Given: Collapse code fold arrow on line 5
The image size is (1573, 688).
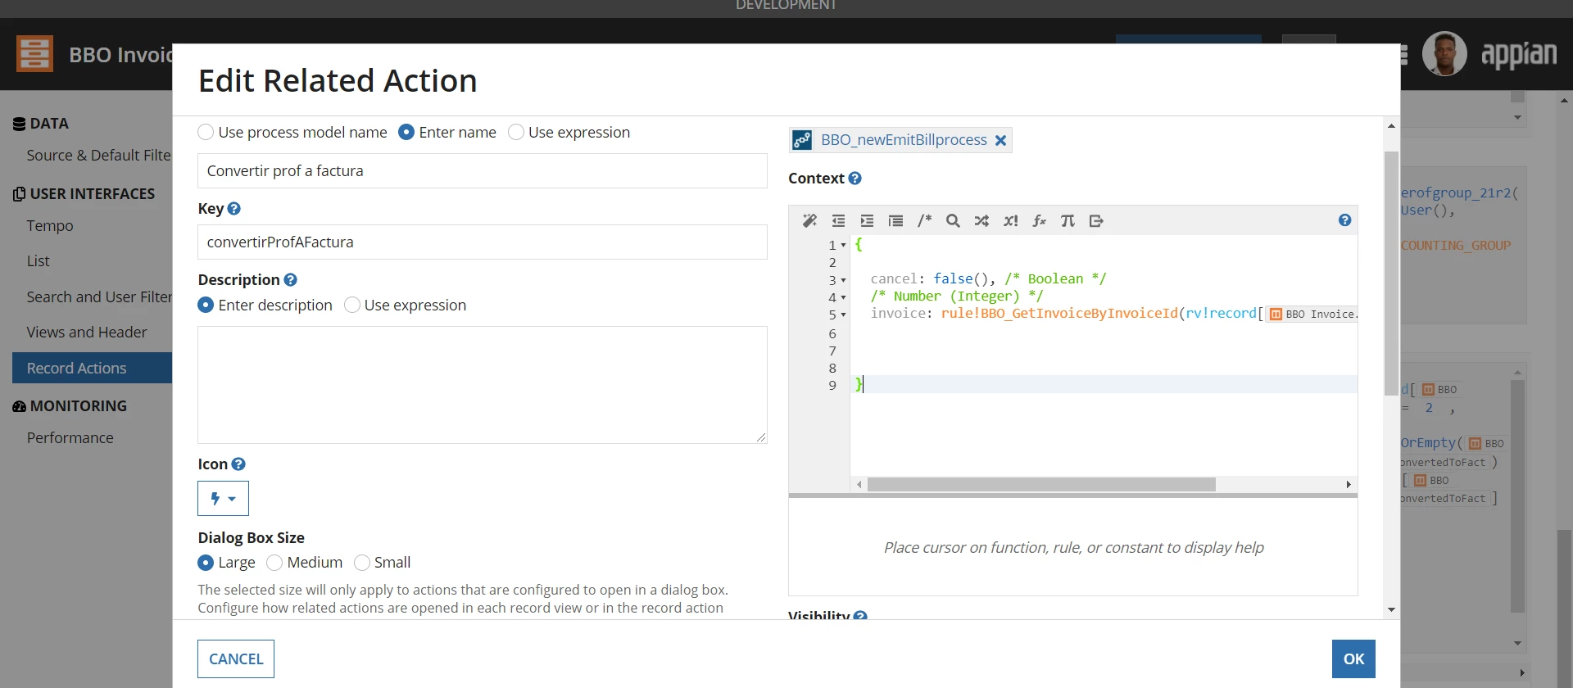Looking at the screenshot, I should [x=843, y=315].
